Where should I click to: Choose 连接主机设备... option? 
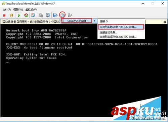click(x=121, y=32)
